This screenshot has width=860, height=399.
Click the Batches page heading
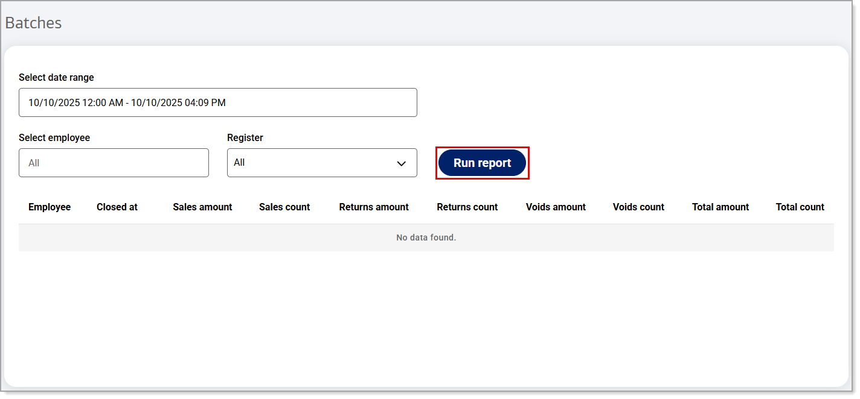tap(33, 23)
